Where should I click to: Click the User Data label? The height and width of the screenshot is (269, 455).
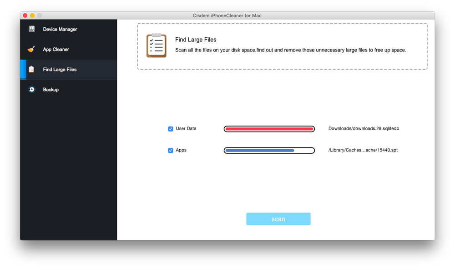pyautogui.click(x=186, y=128)
